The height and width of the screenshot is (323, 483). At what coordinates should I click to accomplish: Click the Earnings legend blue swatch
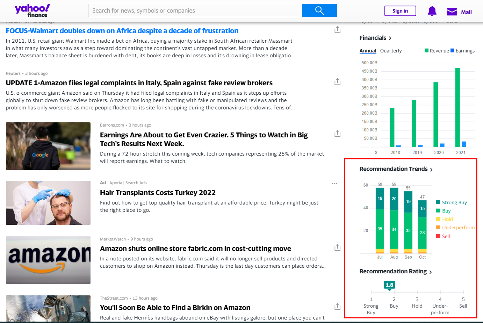point(453,50)
